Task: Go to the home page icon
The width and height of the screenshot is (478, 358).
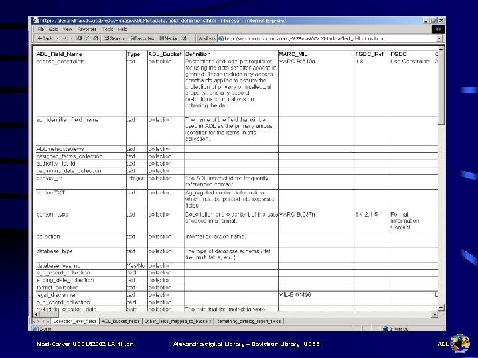Action: click(x=96, y=38)
